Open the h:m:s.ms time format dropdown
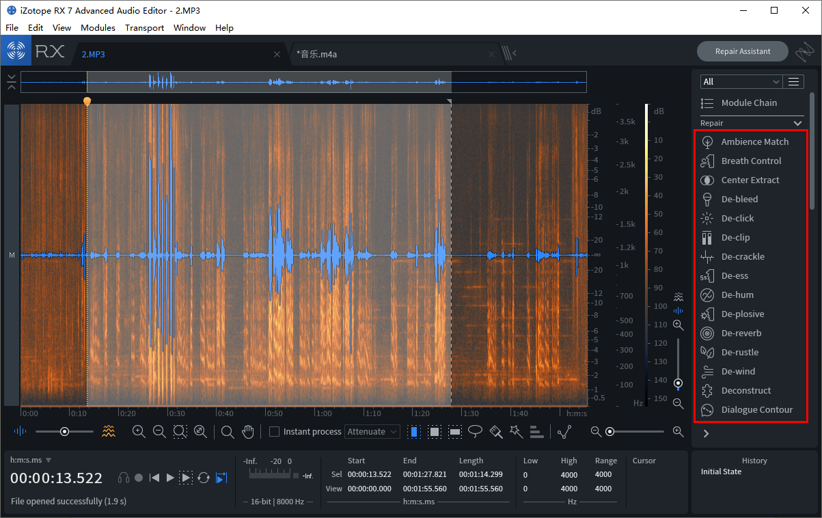 click(x=31, y=460)
